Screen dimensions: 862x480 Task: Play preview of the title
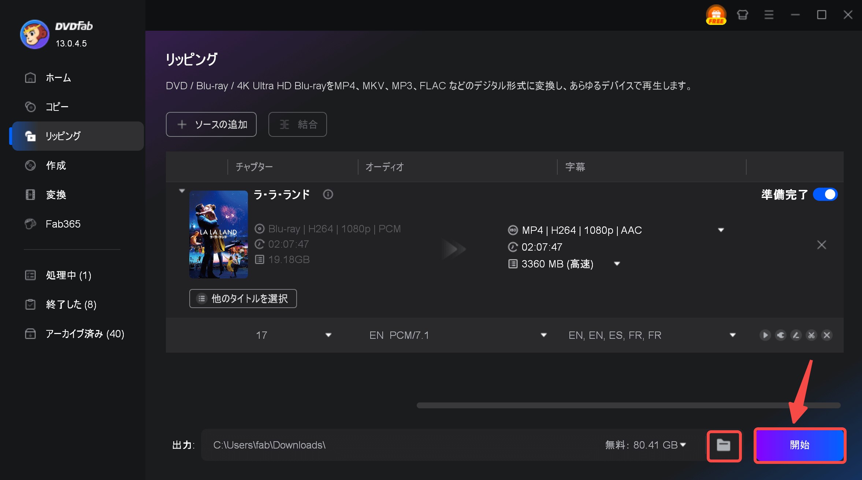(765, 335)
